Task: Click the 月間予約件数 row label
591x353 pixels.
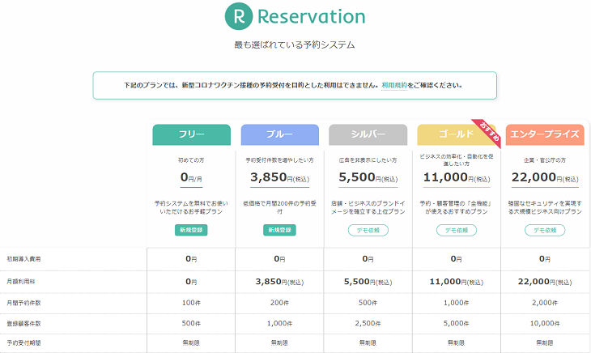Action: tap(23, 303)
